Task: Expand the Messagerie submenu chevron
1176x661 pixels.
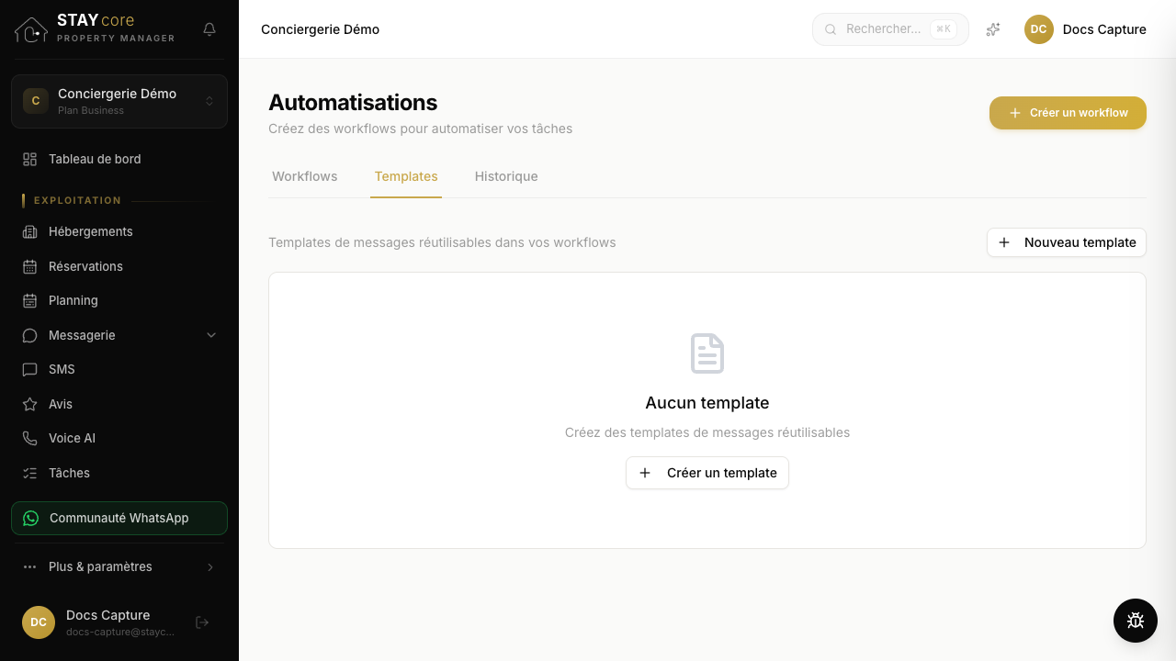Action: tap(211, 335)
